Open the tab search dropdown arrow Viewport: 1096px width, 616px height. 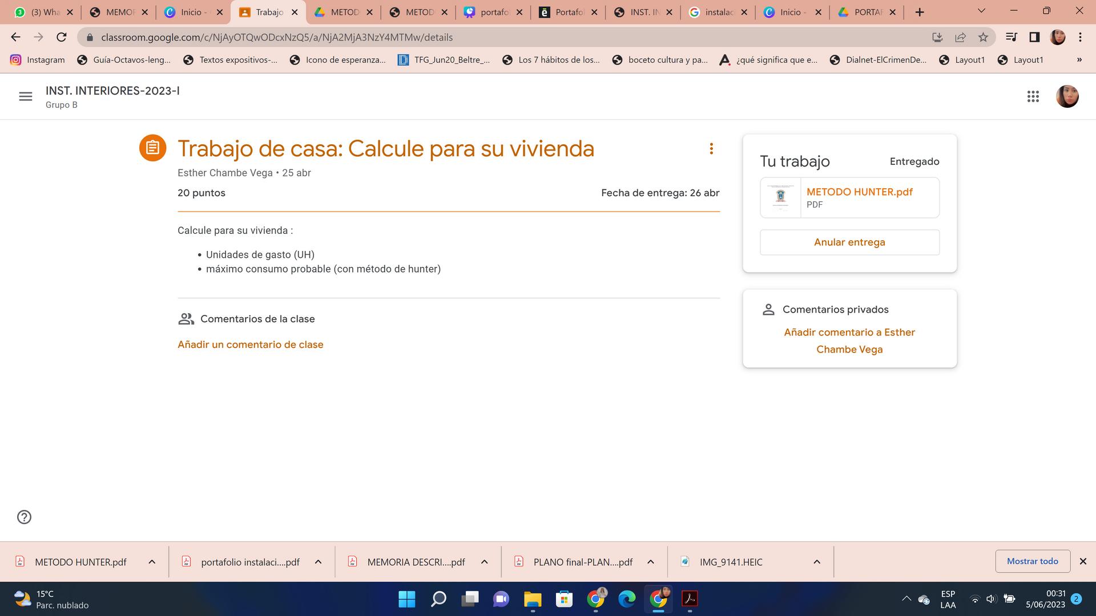pos(981,11)
